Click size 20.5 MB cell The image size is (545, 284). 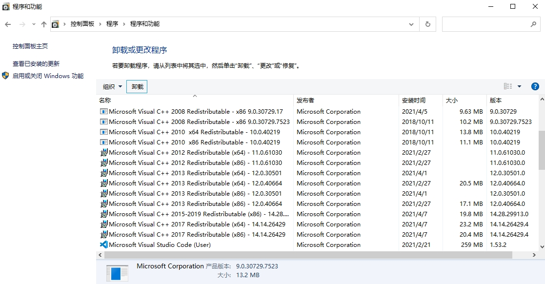(471, 183)
